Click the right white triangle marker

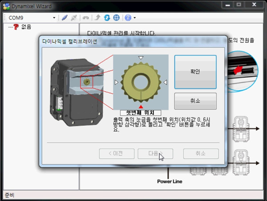pos(165,82)
